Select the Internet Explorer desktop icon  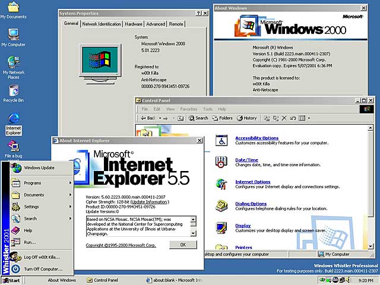14,124
